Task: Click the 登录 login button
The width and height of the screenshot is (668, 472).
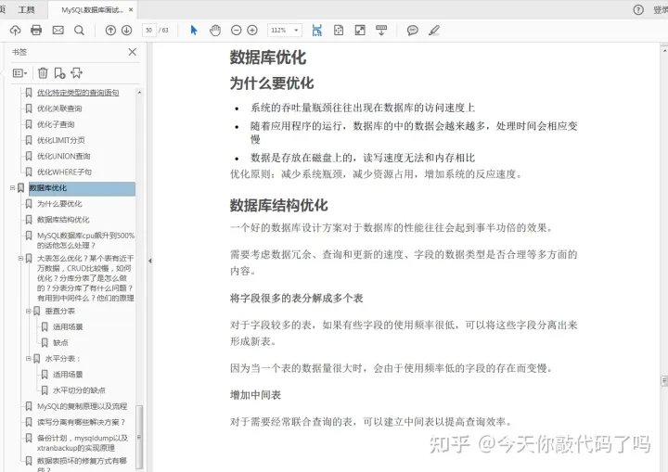Action: pyautogui.click(x=661, y=10)
